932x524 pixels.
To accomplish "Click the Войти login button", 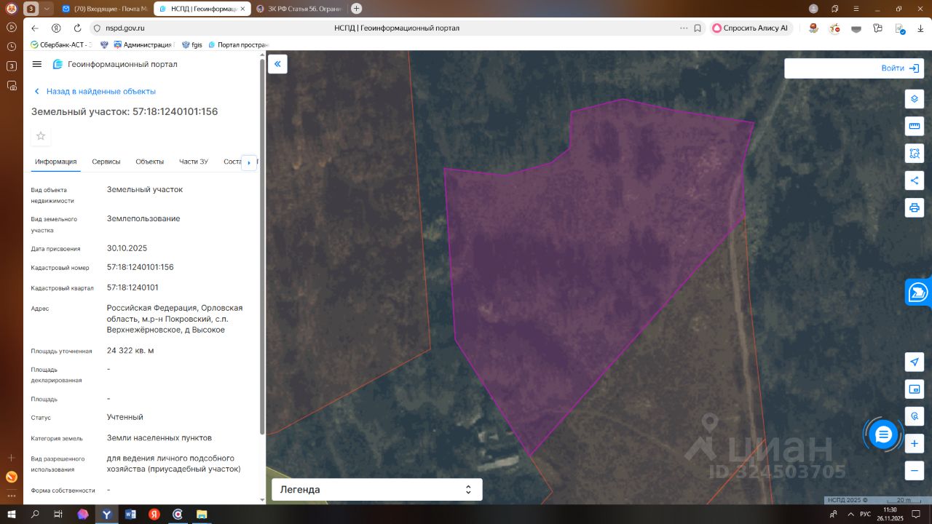I will point(899,68).
